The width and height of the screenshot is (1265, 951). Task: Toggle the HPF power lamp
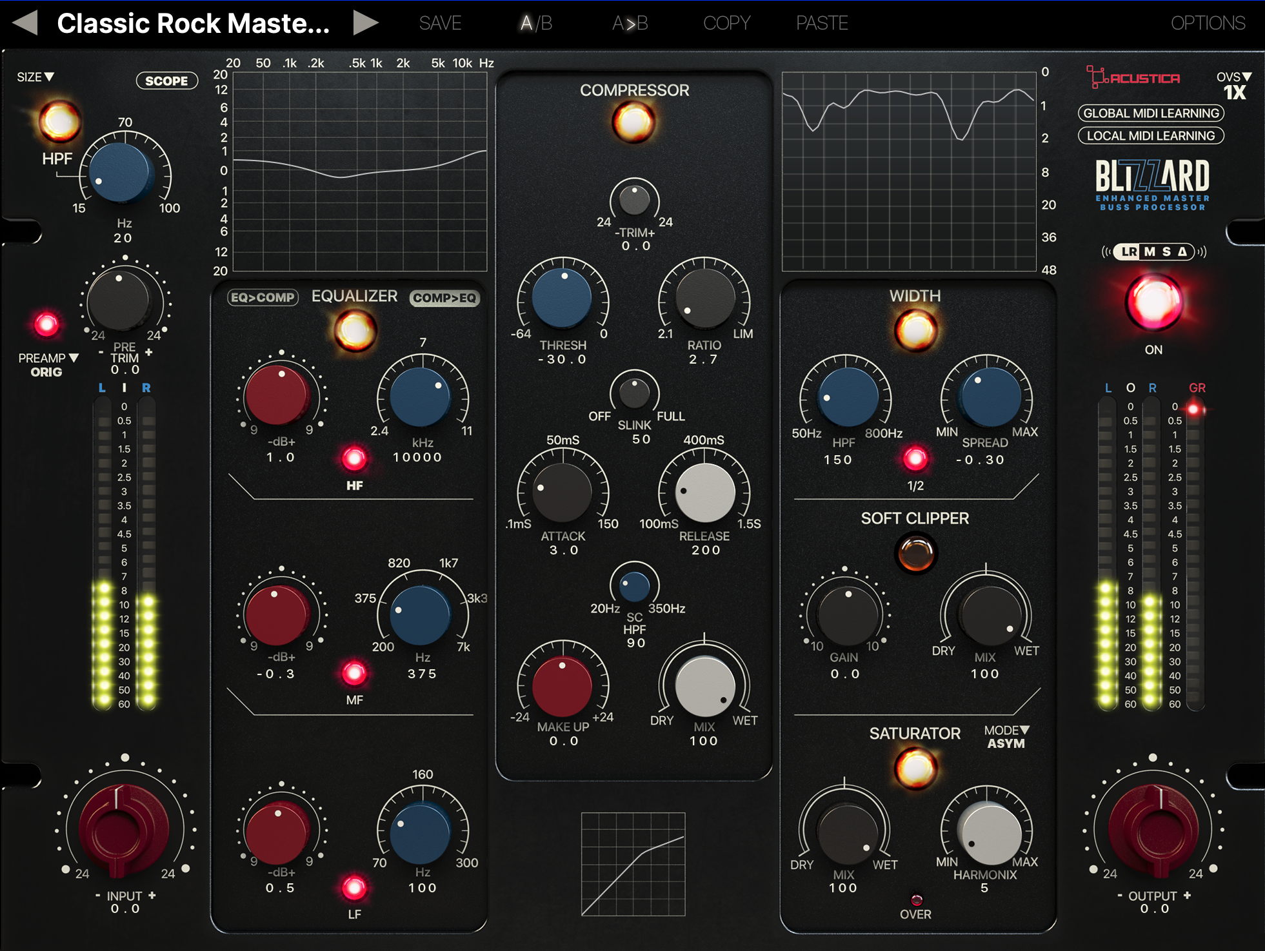[59, 121]
